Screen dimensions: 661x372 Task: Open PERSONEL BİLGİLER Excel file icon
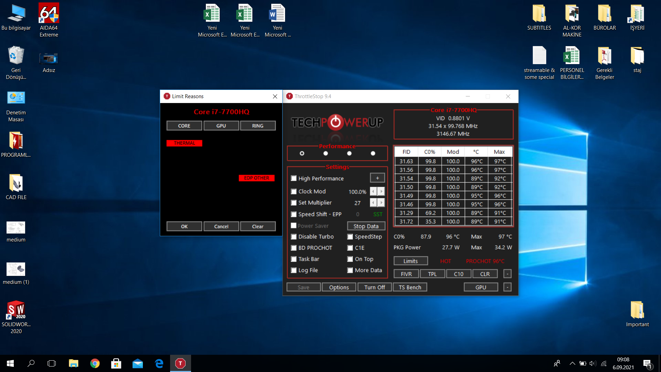pyautogui.click(x=571, y=56)
